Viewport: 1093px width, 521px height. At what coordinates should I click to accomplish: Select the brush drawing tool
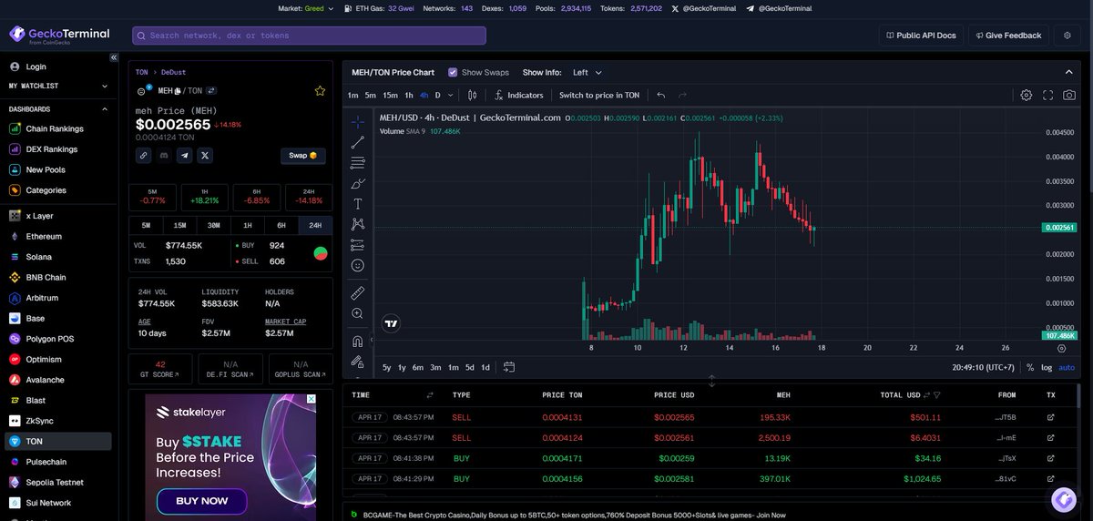(x=357, y=183)
